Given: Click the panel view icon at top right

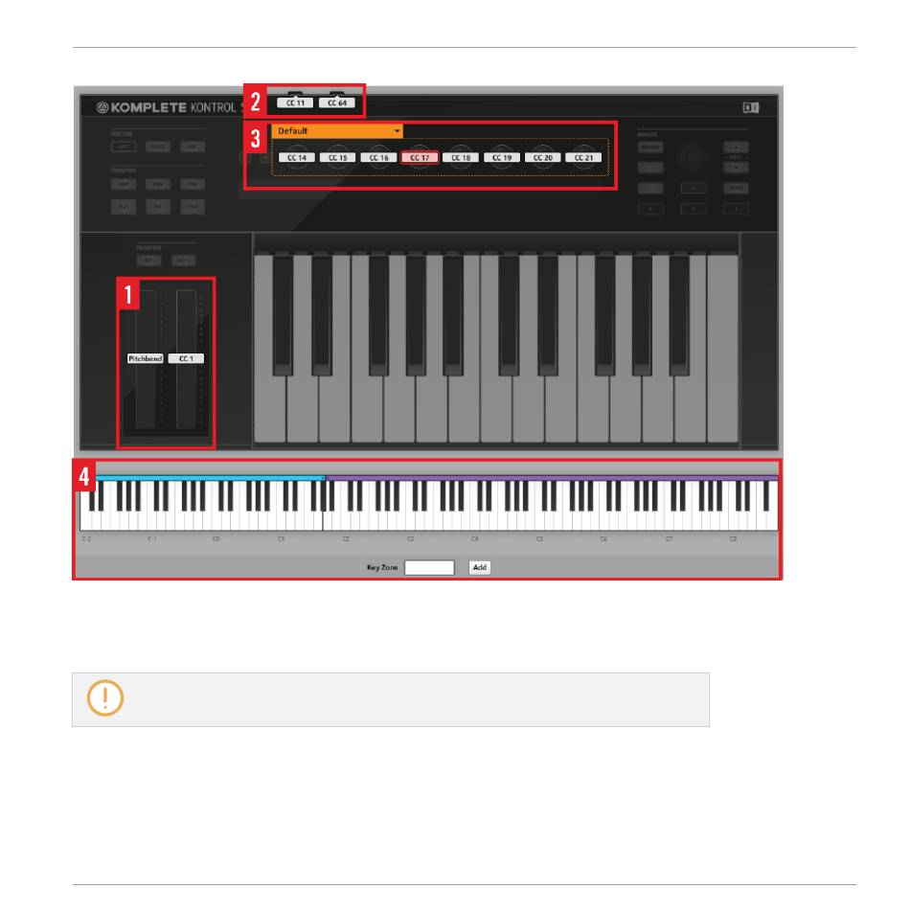Looking at the screenshot, I should [x=751, y=107].
